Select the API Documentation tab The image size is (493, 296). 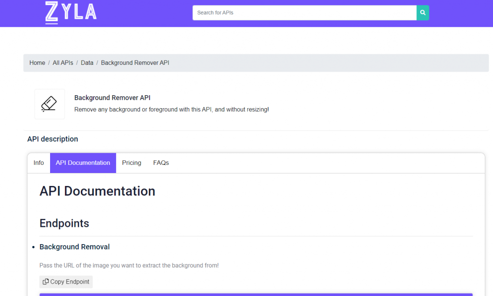pos(82,162)
